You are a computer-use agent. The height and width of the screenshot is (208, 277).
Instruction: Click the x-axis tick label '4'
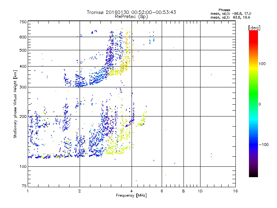point(132,191)
